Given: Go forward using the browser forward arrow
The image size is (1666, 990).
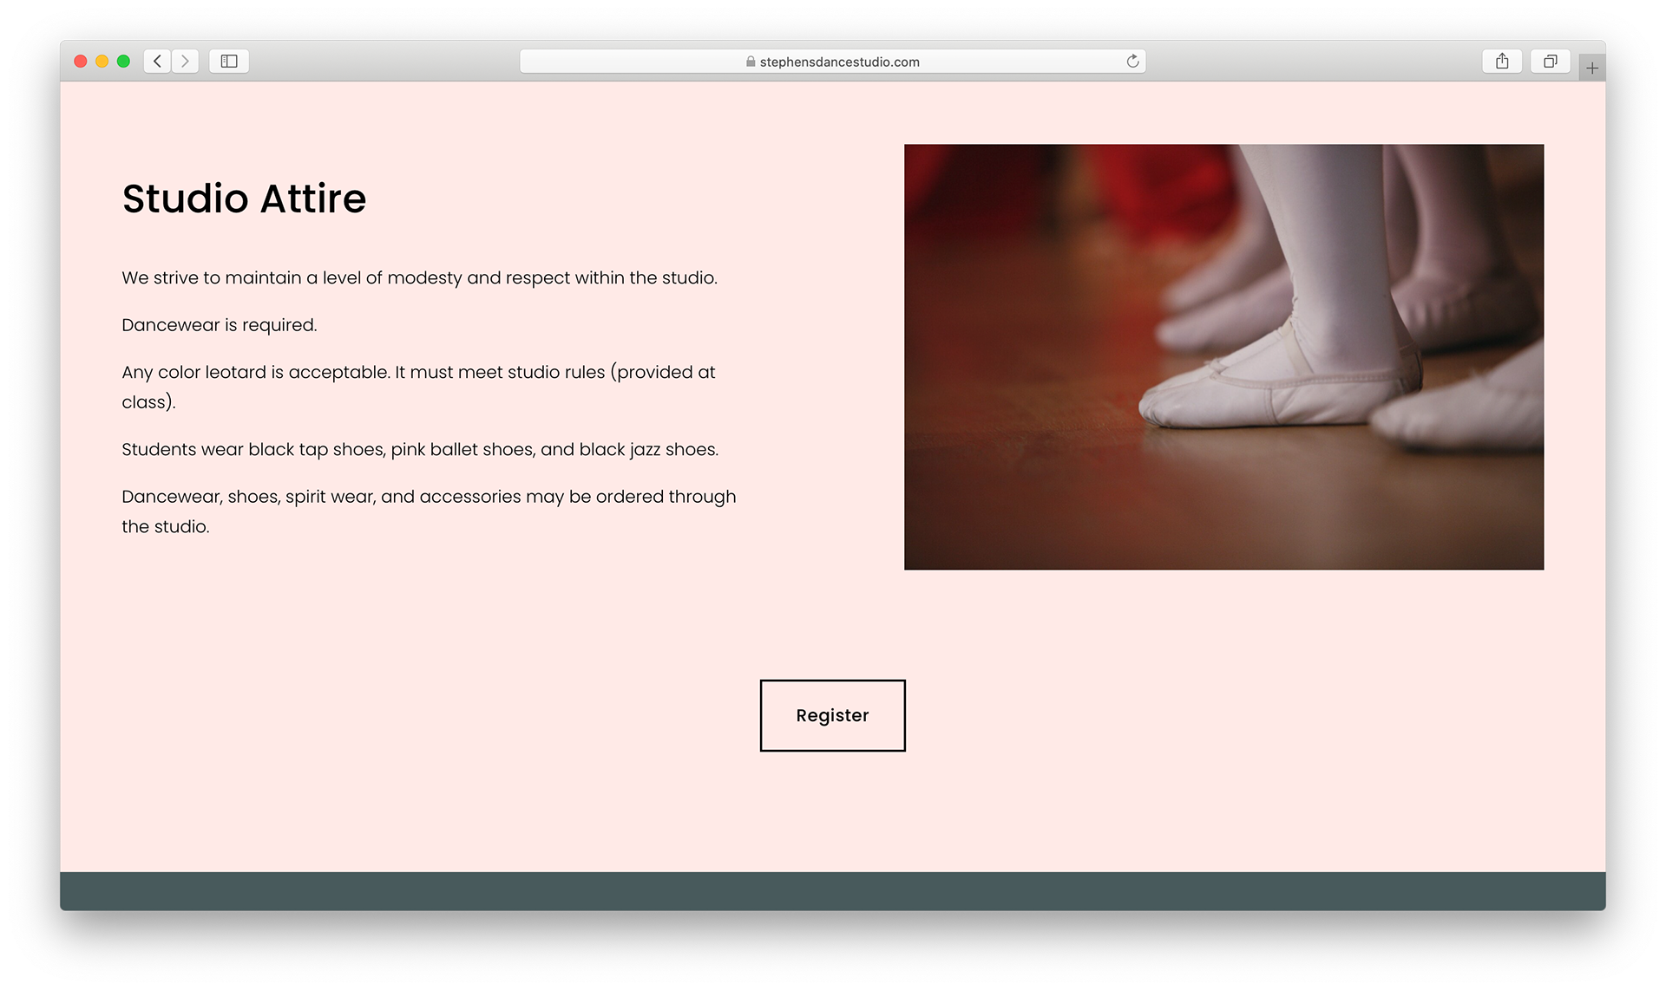Looking at the screenshot, I should click(x=185, y=62).
